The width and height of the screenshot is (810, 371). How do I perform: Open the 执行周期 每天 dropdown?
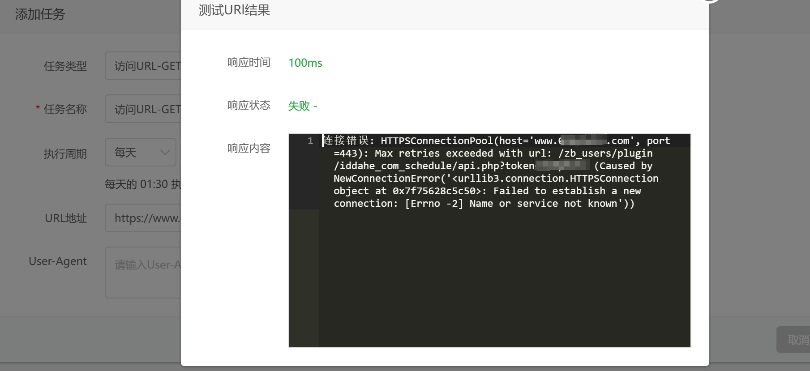[x=140, y=152]
